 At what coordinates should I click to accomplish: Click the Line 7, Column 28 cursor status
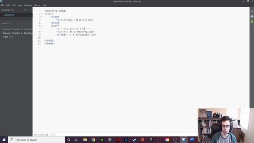(41, 135)
